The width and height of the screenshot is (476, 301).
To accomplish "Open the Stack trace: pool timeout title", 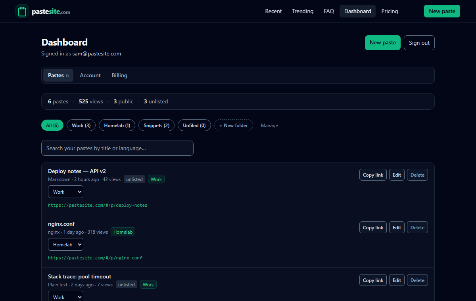I will point(79,276).
